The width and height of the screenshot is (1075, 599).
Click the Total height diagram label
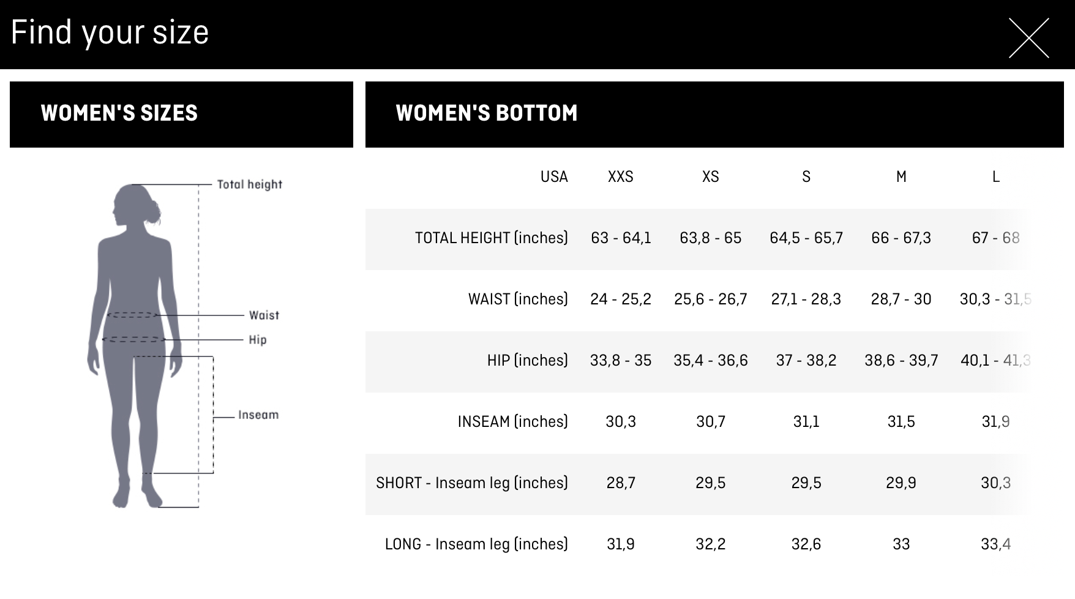(250, 184)
